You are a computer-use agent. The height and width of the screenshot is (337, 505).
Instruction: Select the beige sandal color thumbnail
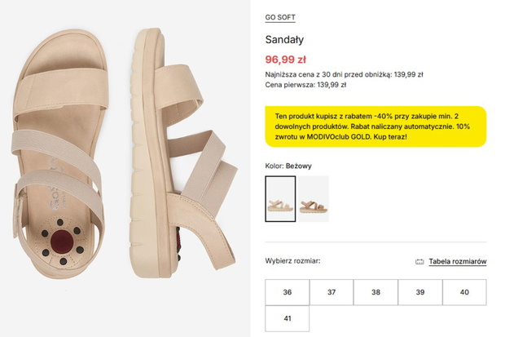coord(280,199)
